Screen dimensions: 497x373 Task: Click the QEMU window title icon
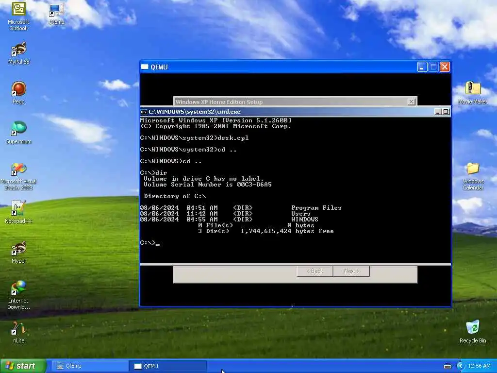click(145, 67)
